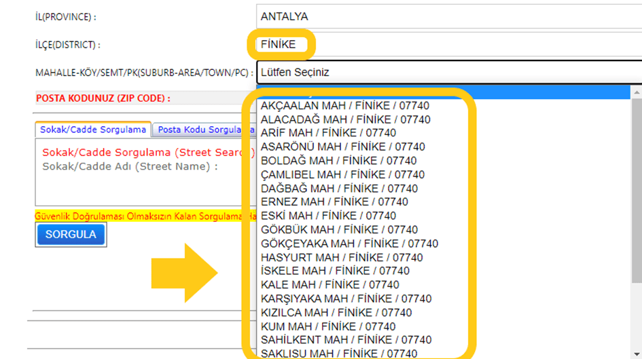
Task: Pick GÖKÇEYAKA MAH / FİNİKE / 07740
Action: pyautogui.click(x=349, y=244)
